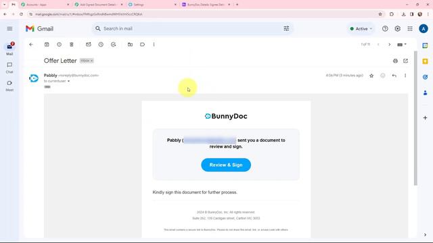Open Contacts side panel
The height and width of the screenshot is (243, 433).
point(426,93)
